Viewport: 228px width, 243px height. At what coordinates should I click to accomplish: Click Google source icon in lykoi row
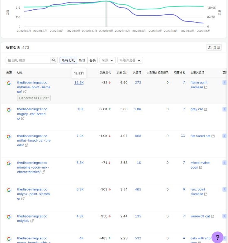click(x=9, y=217)
